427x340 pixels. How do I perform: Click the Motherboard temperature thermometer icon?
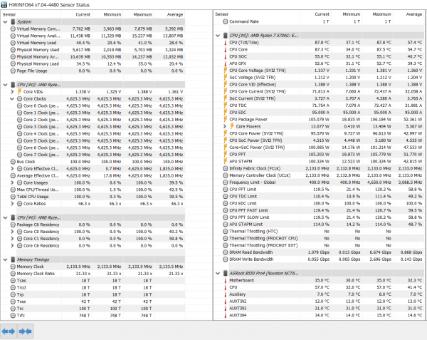pyautogui.click(x=225, y=280)
